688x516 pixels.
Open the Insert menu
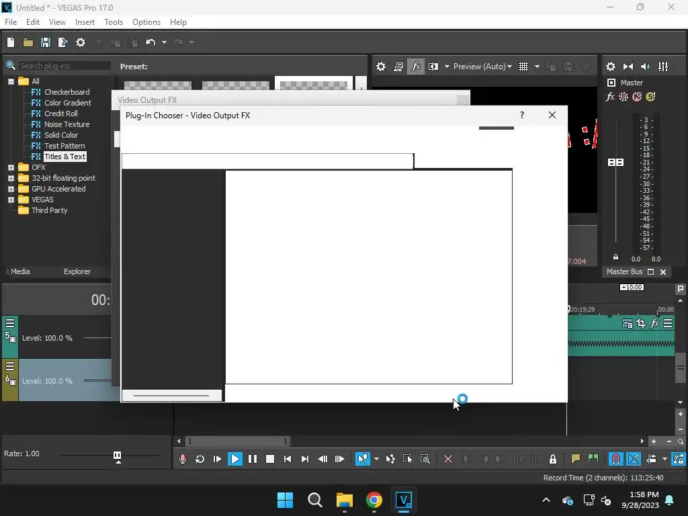click(85, 22)
